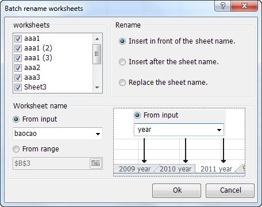Uncheck the aaa1 worksheet checkbox
The width and height of the screenshot is (262, 207).
pos(18,38)
